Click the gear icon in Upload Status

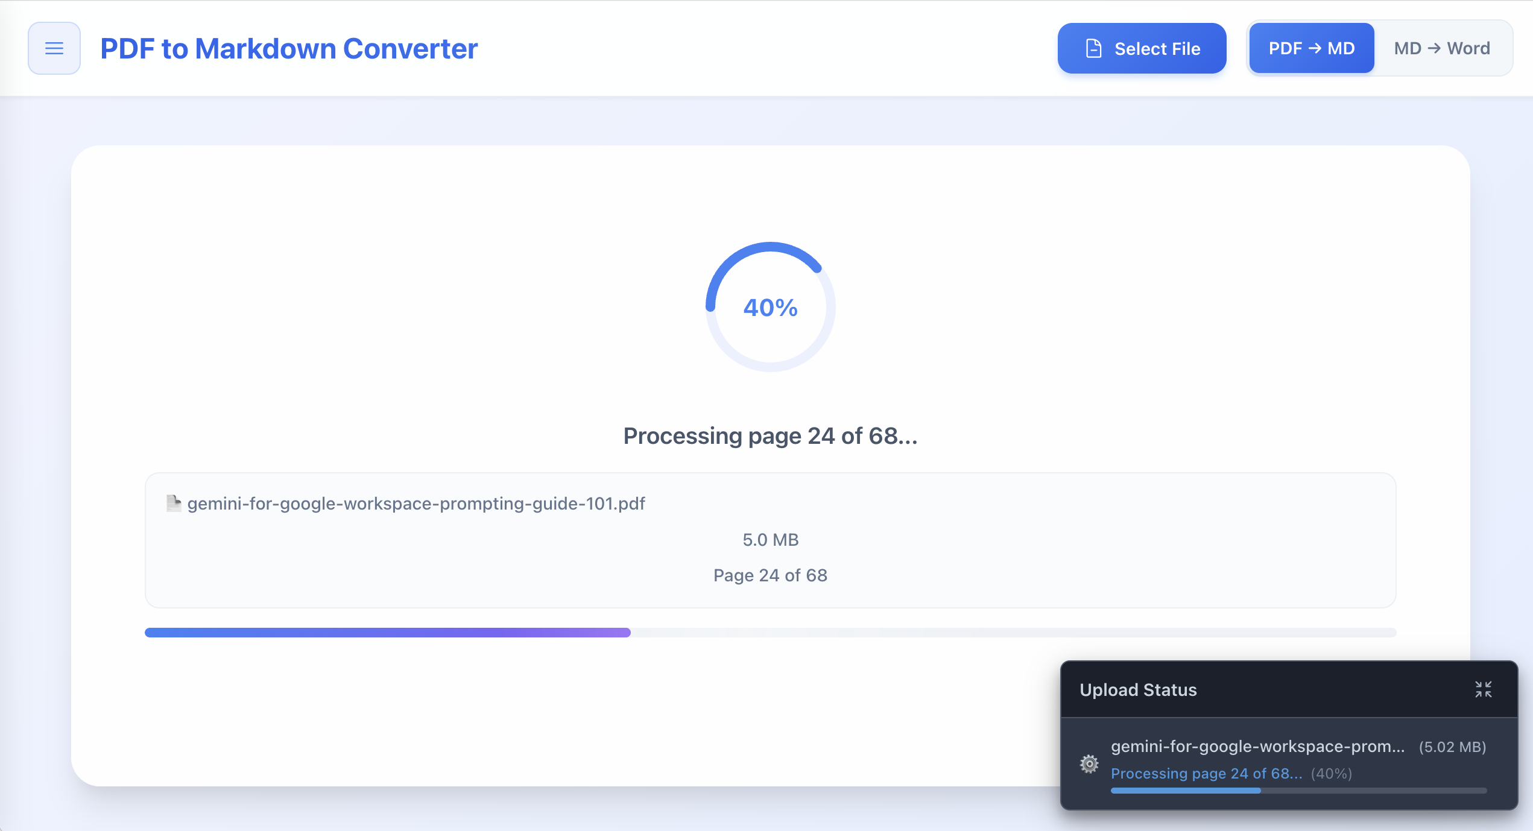click(x=1089, y=764)
